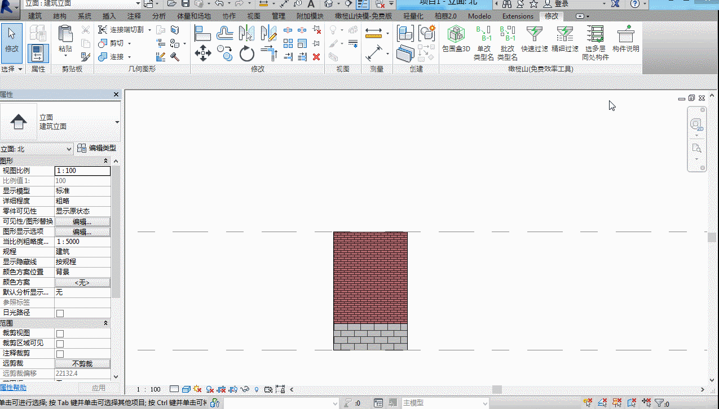This screenshot has height=409, width=719.
Task: Expand the 建筑立面 type selector dropdown
Action: point(117,122)
